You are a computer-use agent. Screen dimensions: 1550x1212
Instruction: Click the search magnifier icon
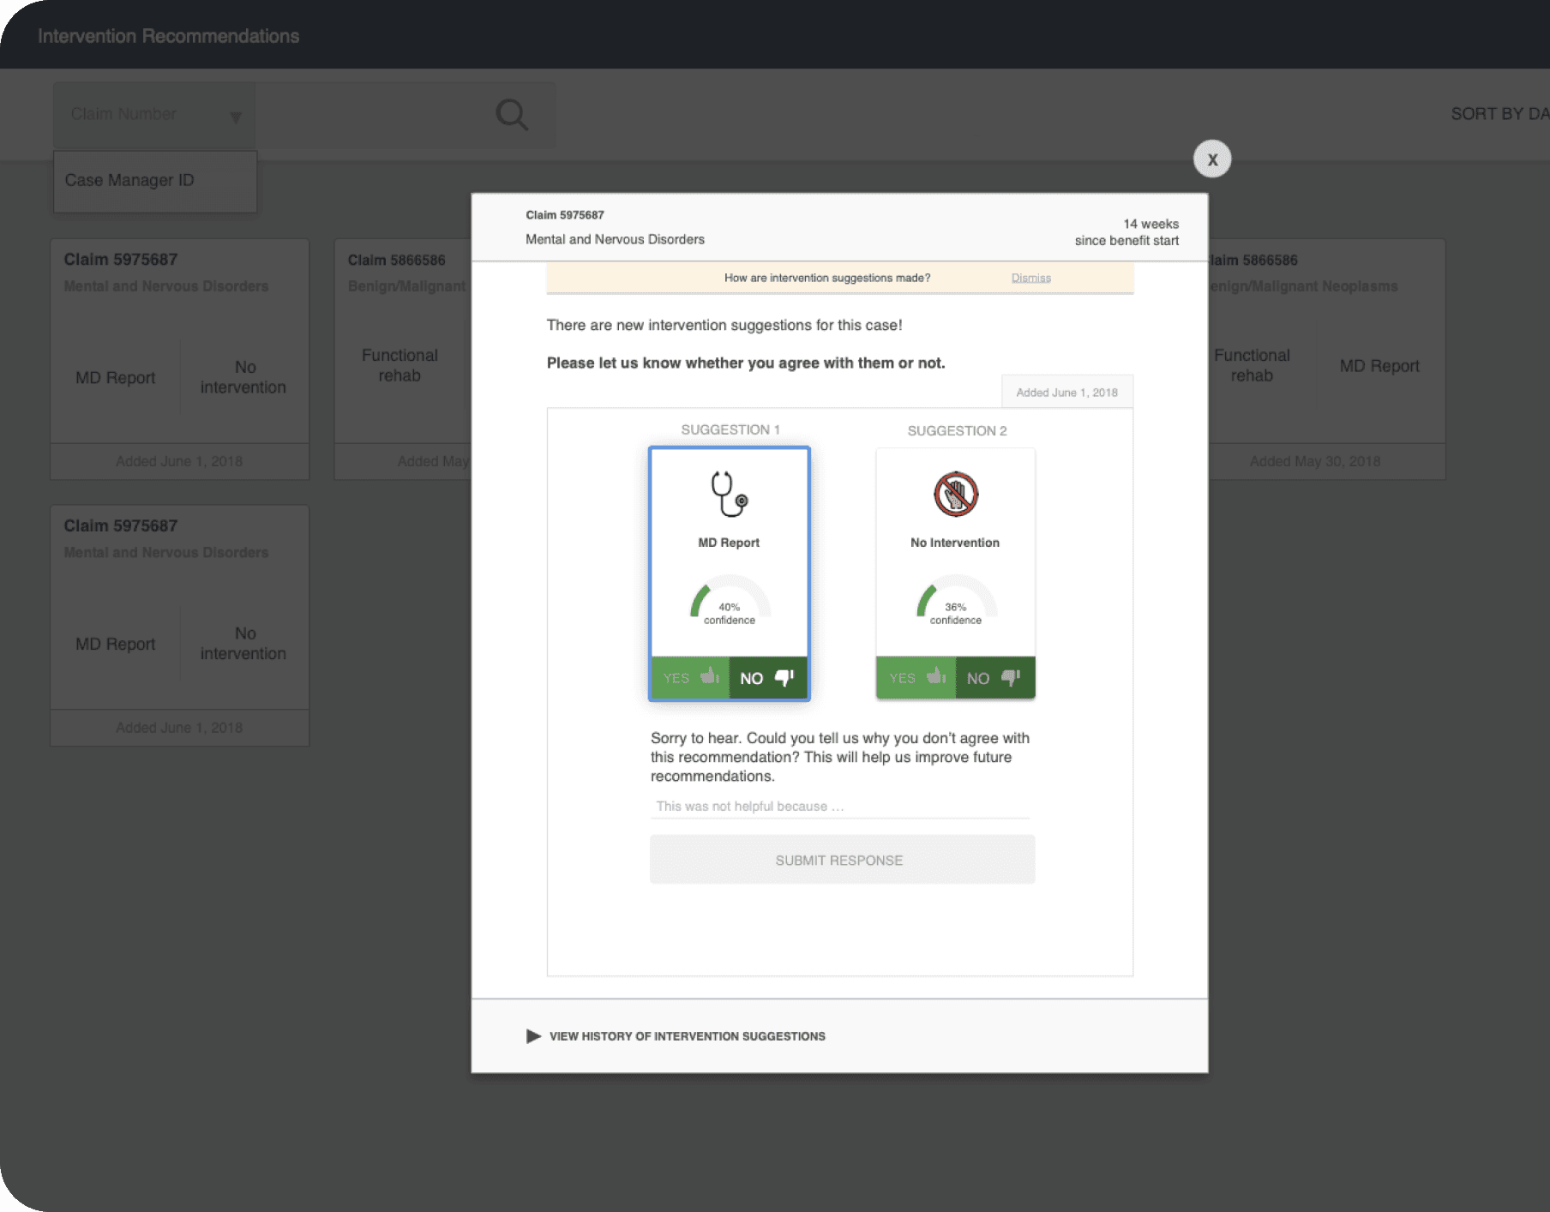pyautogui.click(x=512, y=114)
